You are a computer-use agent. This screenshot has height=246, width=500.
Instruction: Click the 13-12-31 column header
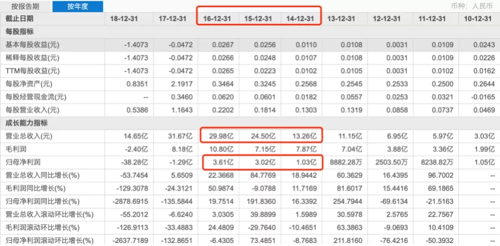point(341,19)
